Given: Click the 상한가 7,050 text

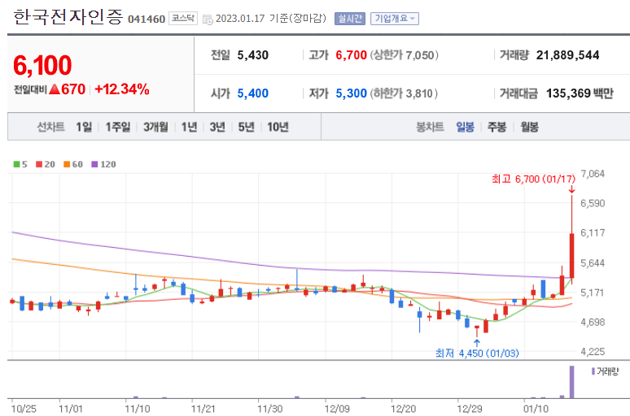Looking at the screenshot, I should coord(405,55).
